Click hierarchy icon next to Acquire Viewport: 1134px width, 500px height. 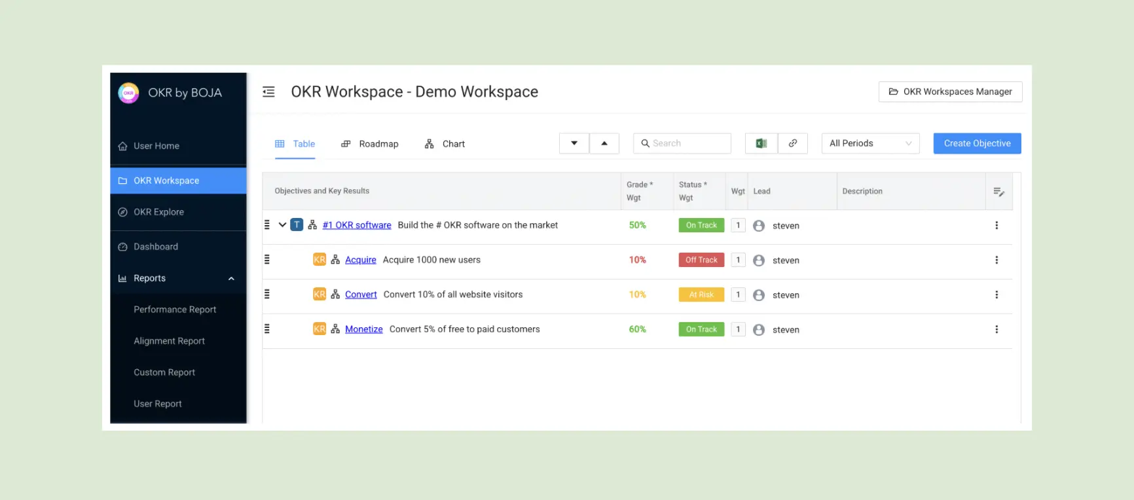(x=335, y=260)
